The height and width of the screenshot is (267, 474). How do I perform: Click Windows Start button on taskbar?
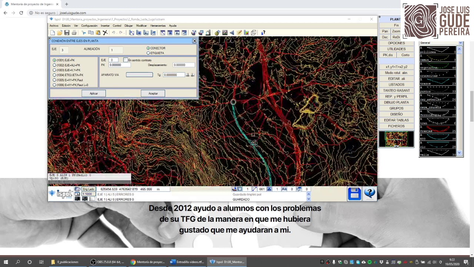pyautogui.click(x=6, y=262)
